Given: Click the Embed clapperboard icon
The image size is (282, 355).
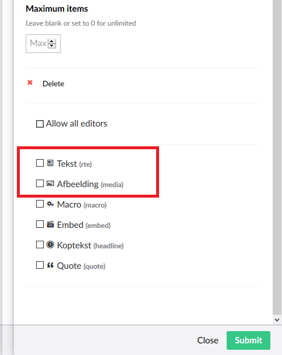Looking at the screenshot, I should pyautogui.click(x=50, y=224).
